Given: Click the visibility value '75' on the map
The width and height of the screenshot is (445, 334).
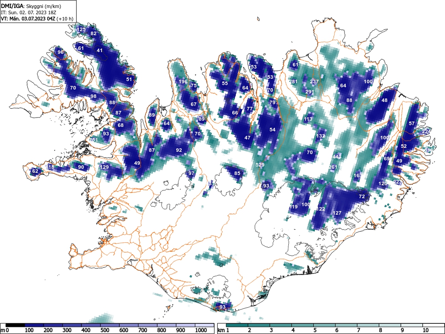Looking at the screenshot, I should point(194,86).
